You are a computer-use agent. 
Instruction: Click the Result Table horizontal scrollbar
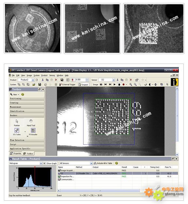pos(100,191)
